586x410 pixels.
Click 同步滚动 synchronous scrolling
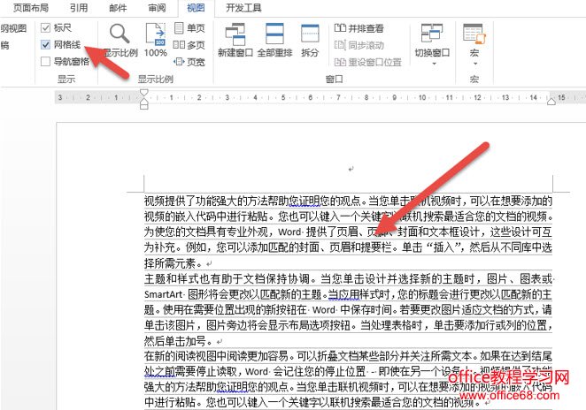359,45
